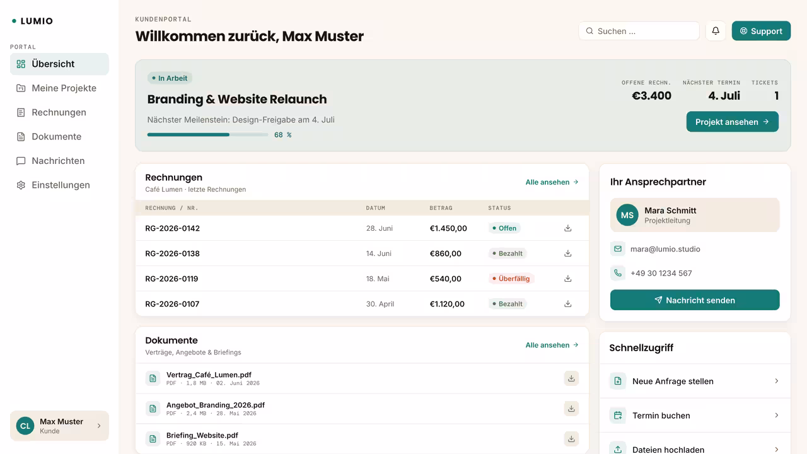Viewport: 807px width, 454px height.
Task: Click phone number +49 30 1234 567
Action: click(x=661, y=273)
